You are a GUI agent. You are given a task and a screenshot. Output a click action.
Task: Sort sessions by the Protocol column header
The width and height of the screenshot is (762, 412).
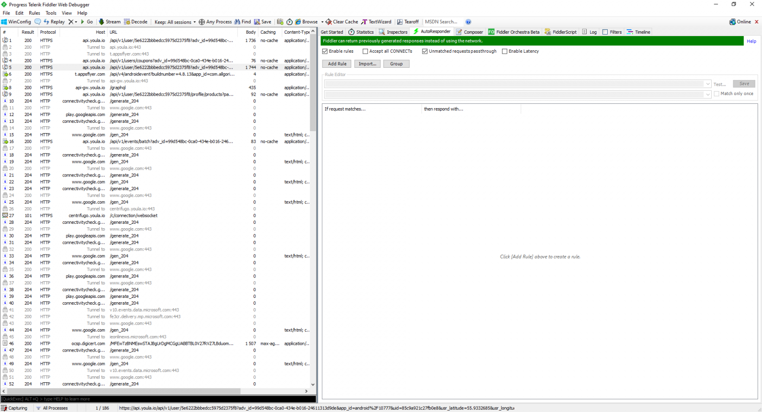point(48,32)
